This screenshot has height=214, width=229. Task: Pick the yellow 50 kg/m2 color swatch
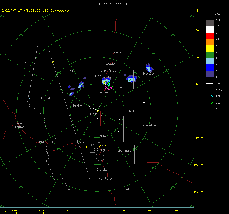210,49
